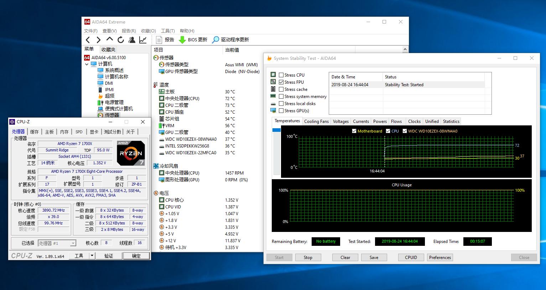Click the 冷却风扇 fan section icon
The image size is (546, 290).
[x=156, y=166]
